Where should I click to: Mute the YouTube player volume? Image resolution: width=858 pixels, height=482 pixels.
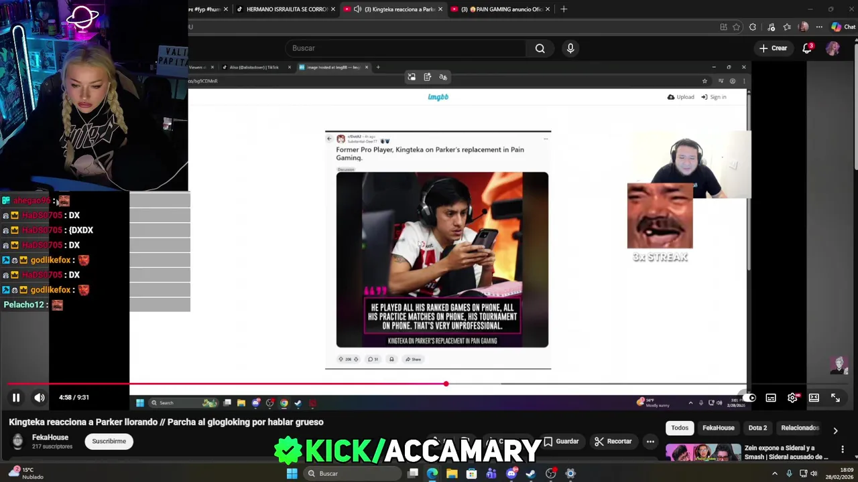[40, 398]
